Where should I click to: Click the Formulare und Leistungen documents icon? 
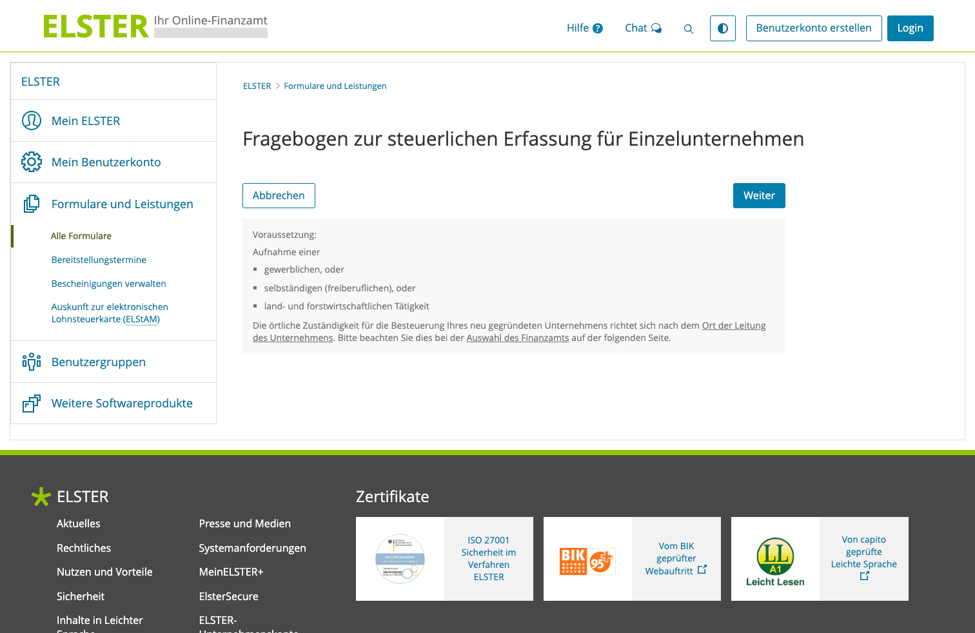click(32, 204)
